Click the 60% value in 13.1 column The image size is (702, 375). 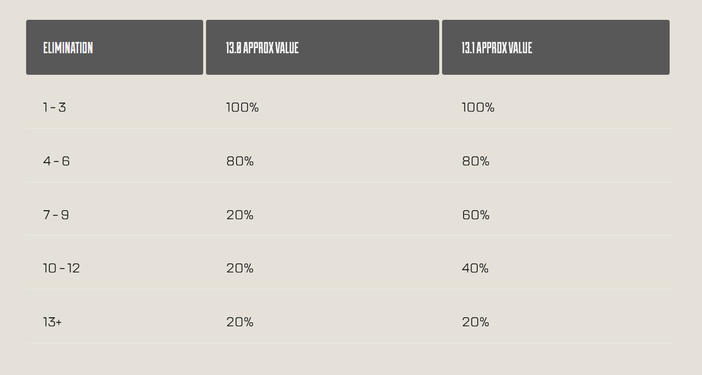click(476, 215)
